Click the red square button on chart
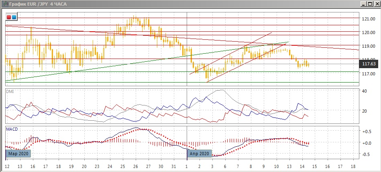This screenshot has height=172, width=381. (x=9, y=17)
